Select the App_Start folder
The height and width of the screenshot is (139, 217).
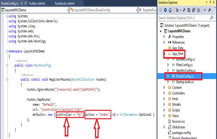178,54
